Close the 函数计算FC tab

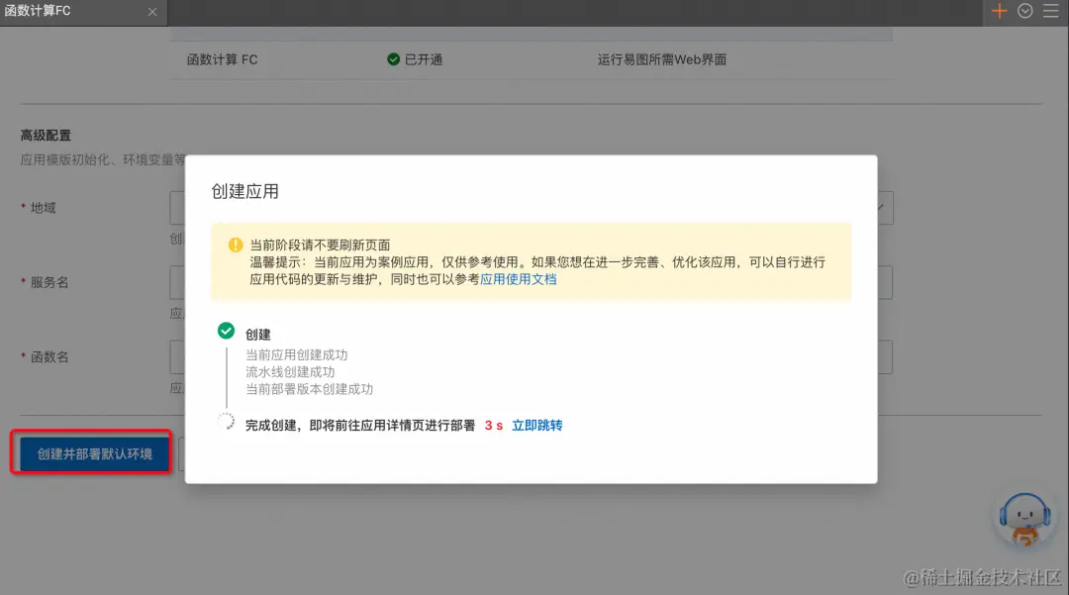click(x=151, y=13)
